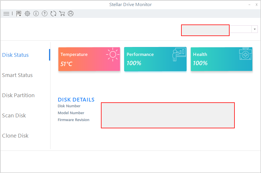Click the Health 100% card
Viewport: 261px width, 173px height.
point(221,59)
